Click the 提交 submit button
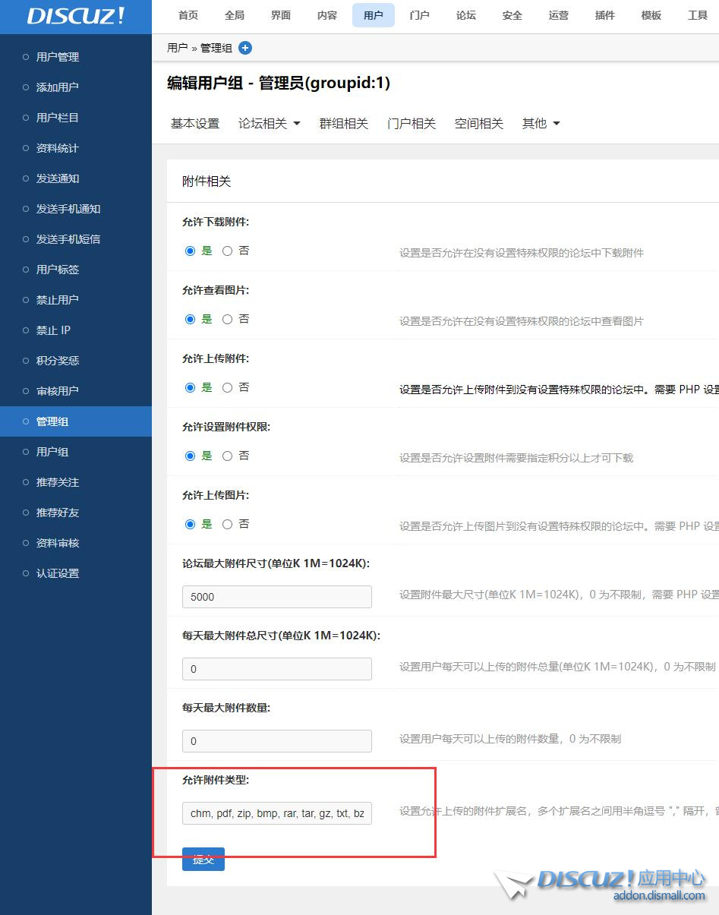This screenshot has height=915, width=719. coord(203,859)
